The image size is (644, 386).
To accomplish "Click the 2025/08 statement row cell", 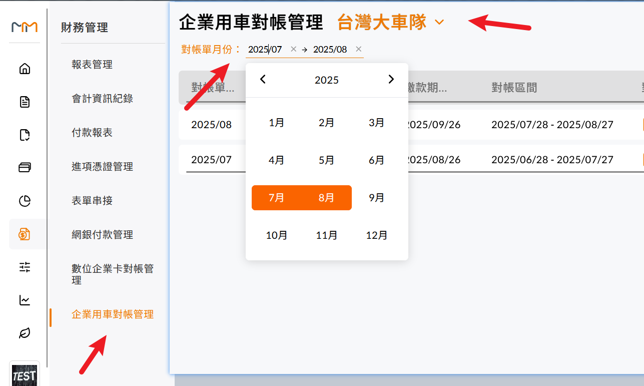I will (x=212, y=125).
